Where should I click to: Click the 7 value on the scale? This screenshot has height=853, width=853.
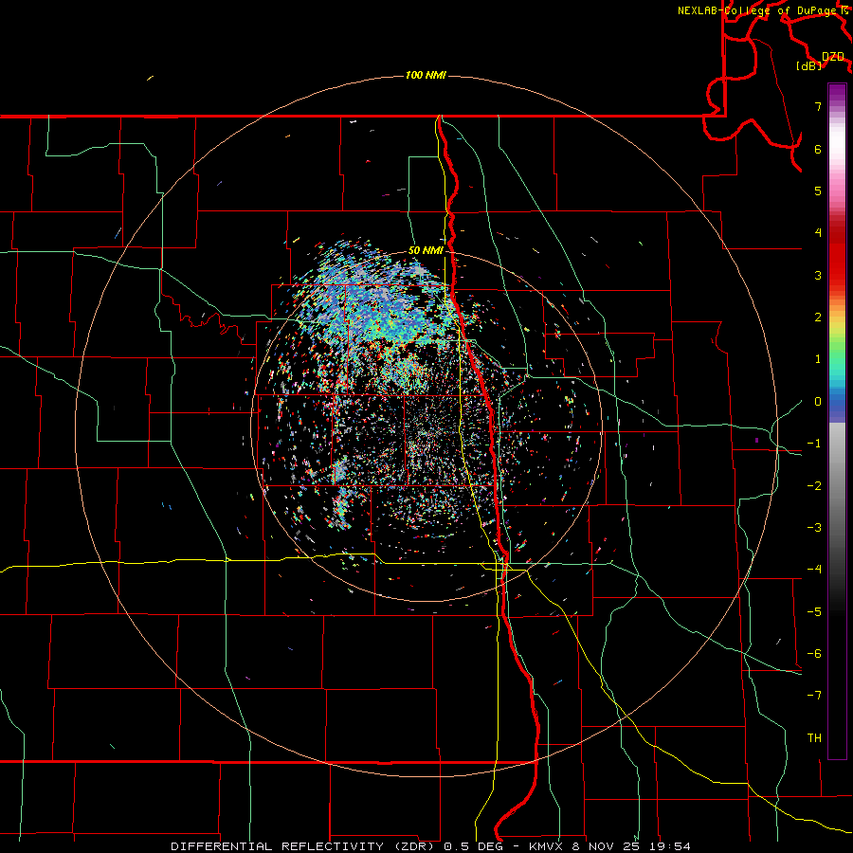[x=818, y=106]
